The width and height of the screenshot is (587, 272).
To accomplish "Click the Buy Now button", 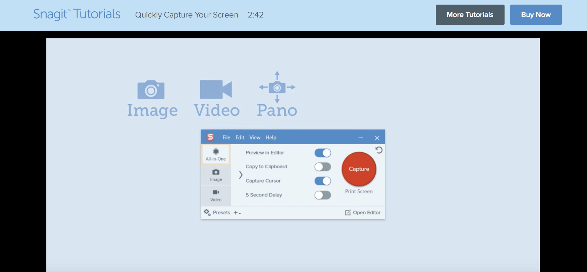I will pos(536,15).
